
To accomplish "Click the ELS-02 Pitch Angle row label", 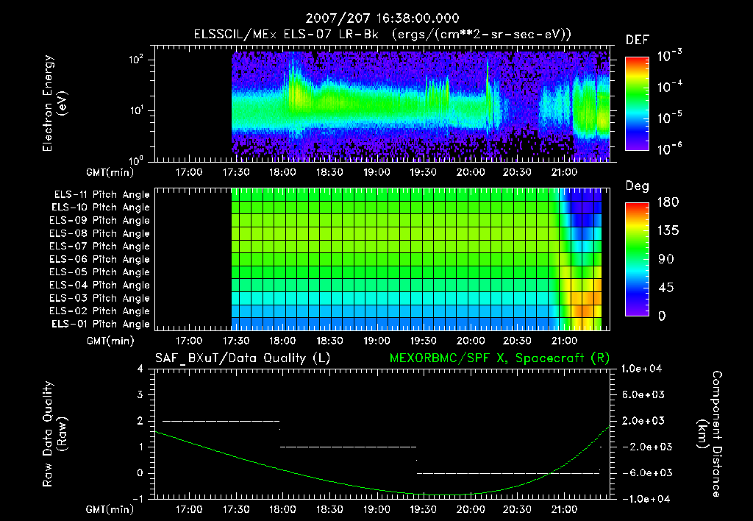I will point(99,311).
